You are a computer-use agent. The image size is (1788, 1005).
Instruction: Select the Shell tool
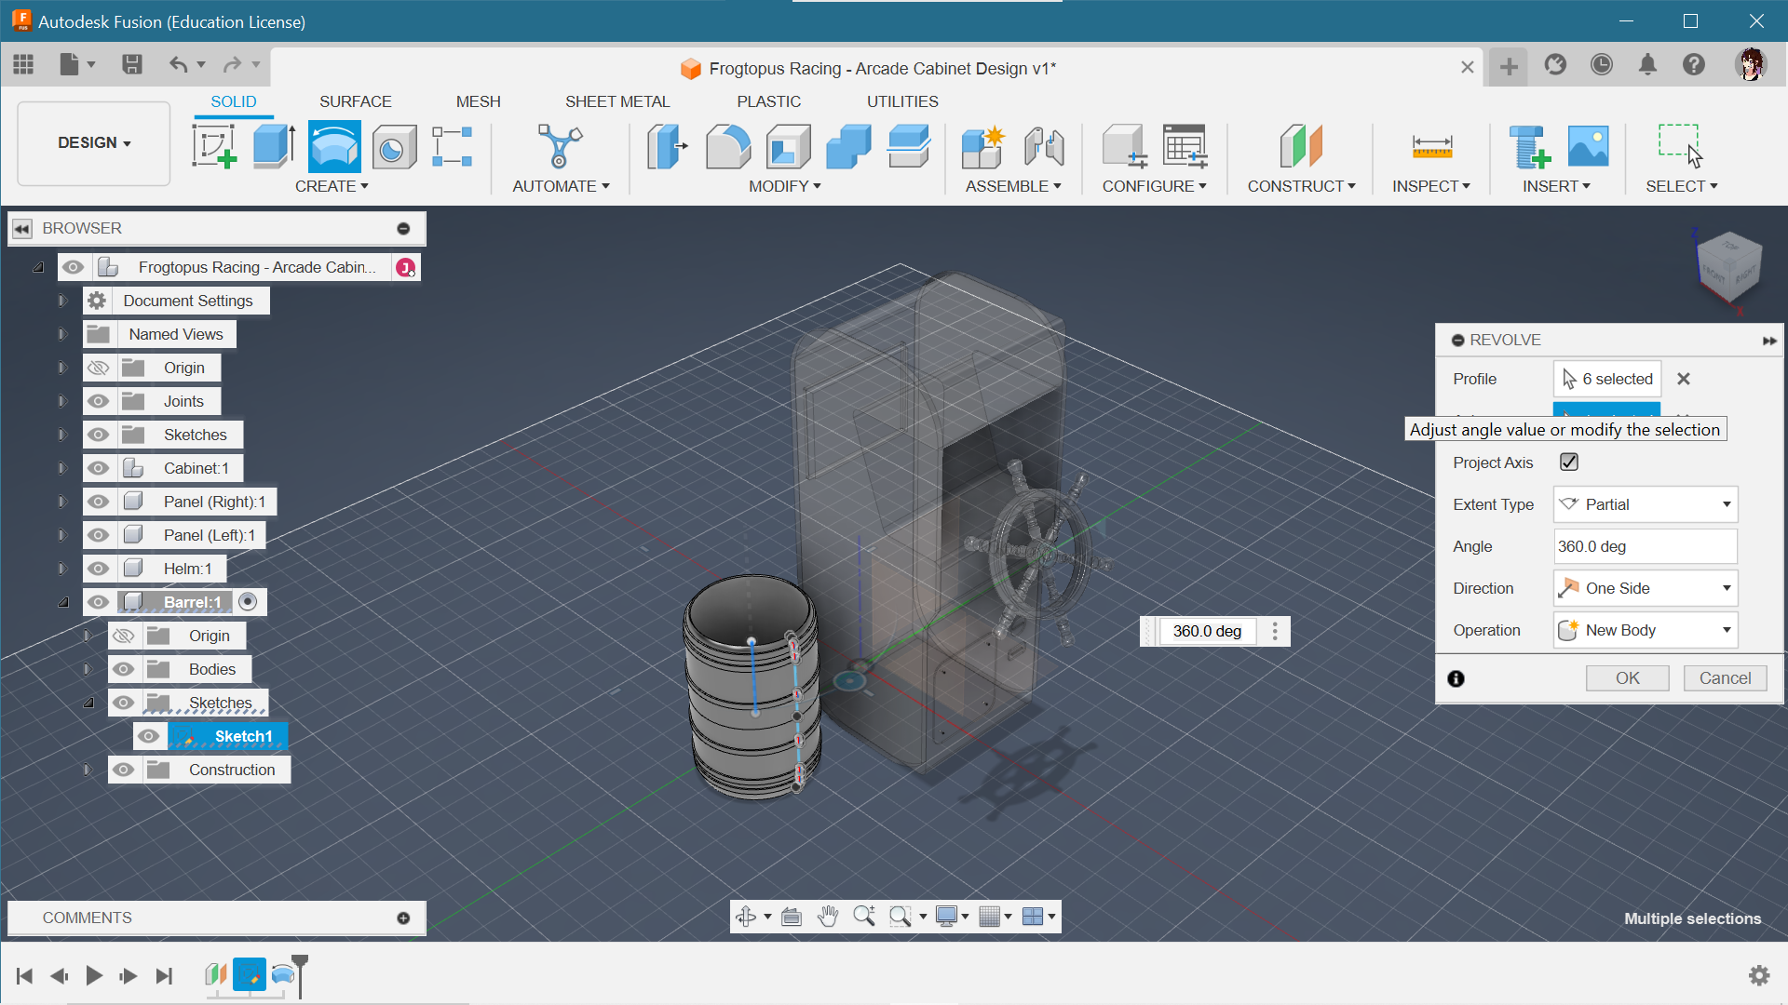[x=788, y=146]
